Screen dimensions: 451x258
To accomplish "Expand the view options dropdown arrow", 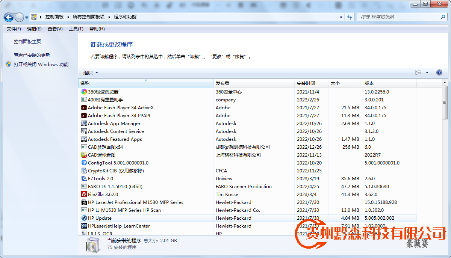I will click(x=427, y=72).
